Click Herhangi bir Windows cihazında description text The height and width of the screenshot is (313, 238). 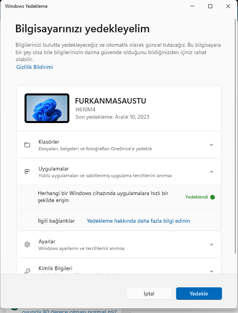click(103, 197)
